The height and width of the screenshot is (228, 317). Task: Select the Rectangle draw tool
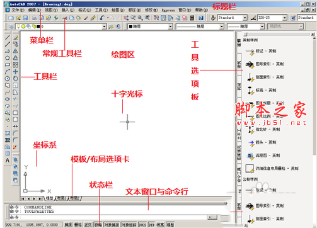(8, 65)
